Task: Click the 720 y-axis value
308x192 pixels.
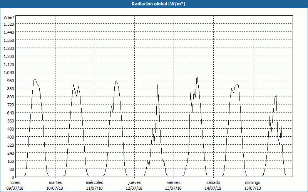Action: click(11, 105)
